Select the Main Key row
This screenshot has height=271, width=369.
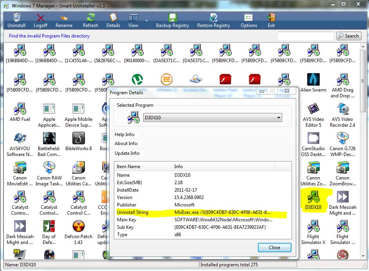click(x=203, y=220)
